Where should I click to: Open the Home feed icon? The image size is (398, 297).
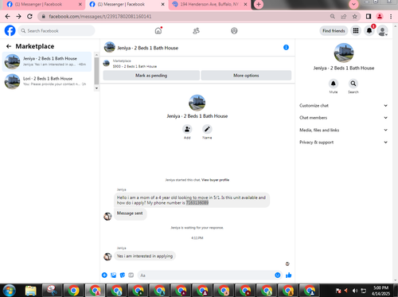pos(158,31)
